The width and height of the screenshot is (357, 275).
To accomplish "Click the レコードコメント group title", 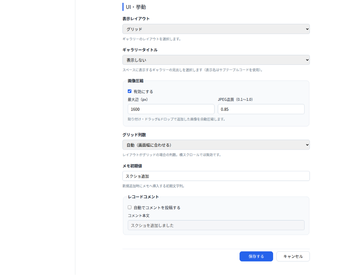I will point(143,197).
